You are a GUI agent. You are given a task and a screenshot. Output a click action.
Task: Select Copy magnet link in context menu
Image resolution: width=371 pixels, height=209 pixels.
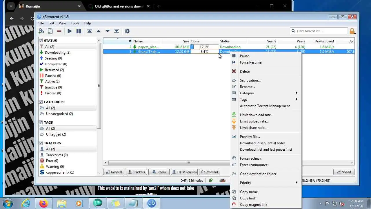click(x=254, y=205)
